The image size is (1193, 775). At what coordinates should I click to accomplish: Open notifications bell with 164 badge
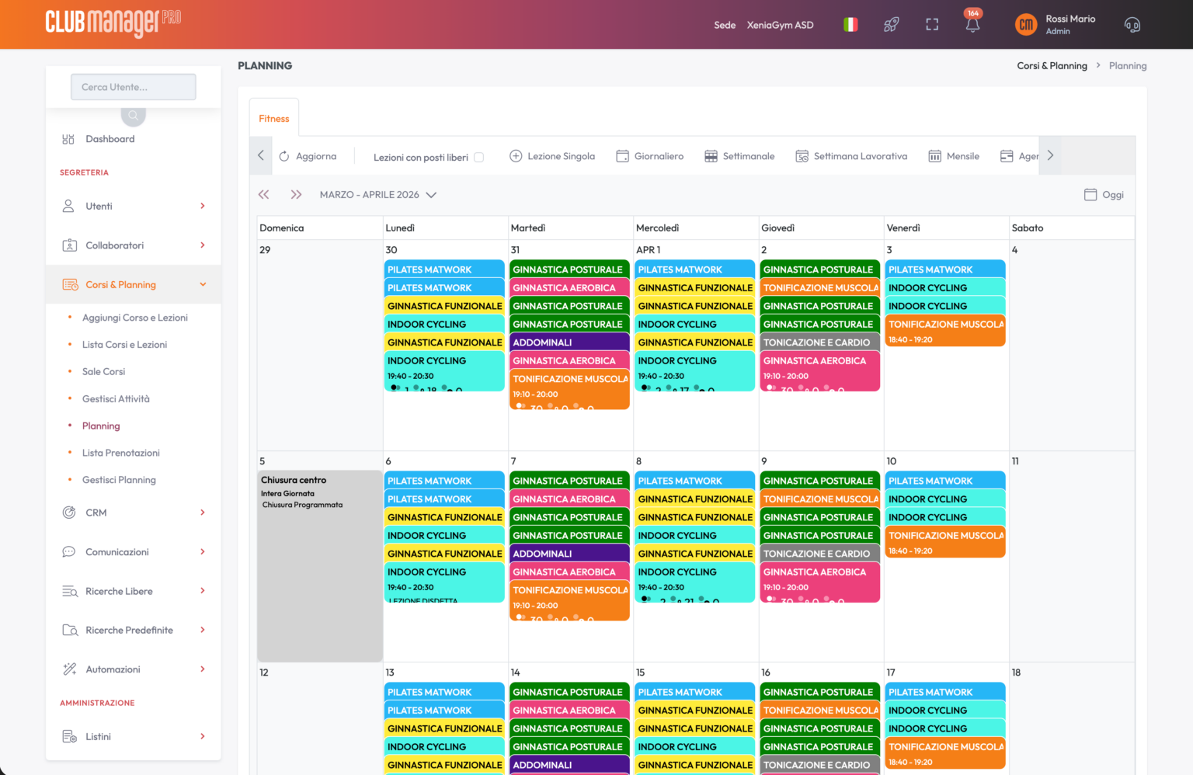(972, 23)
